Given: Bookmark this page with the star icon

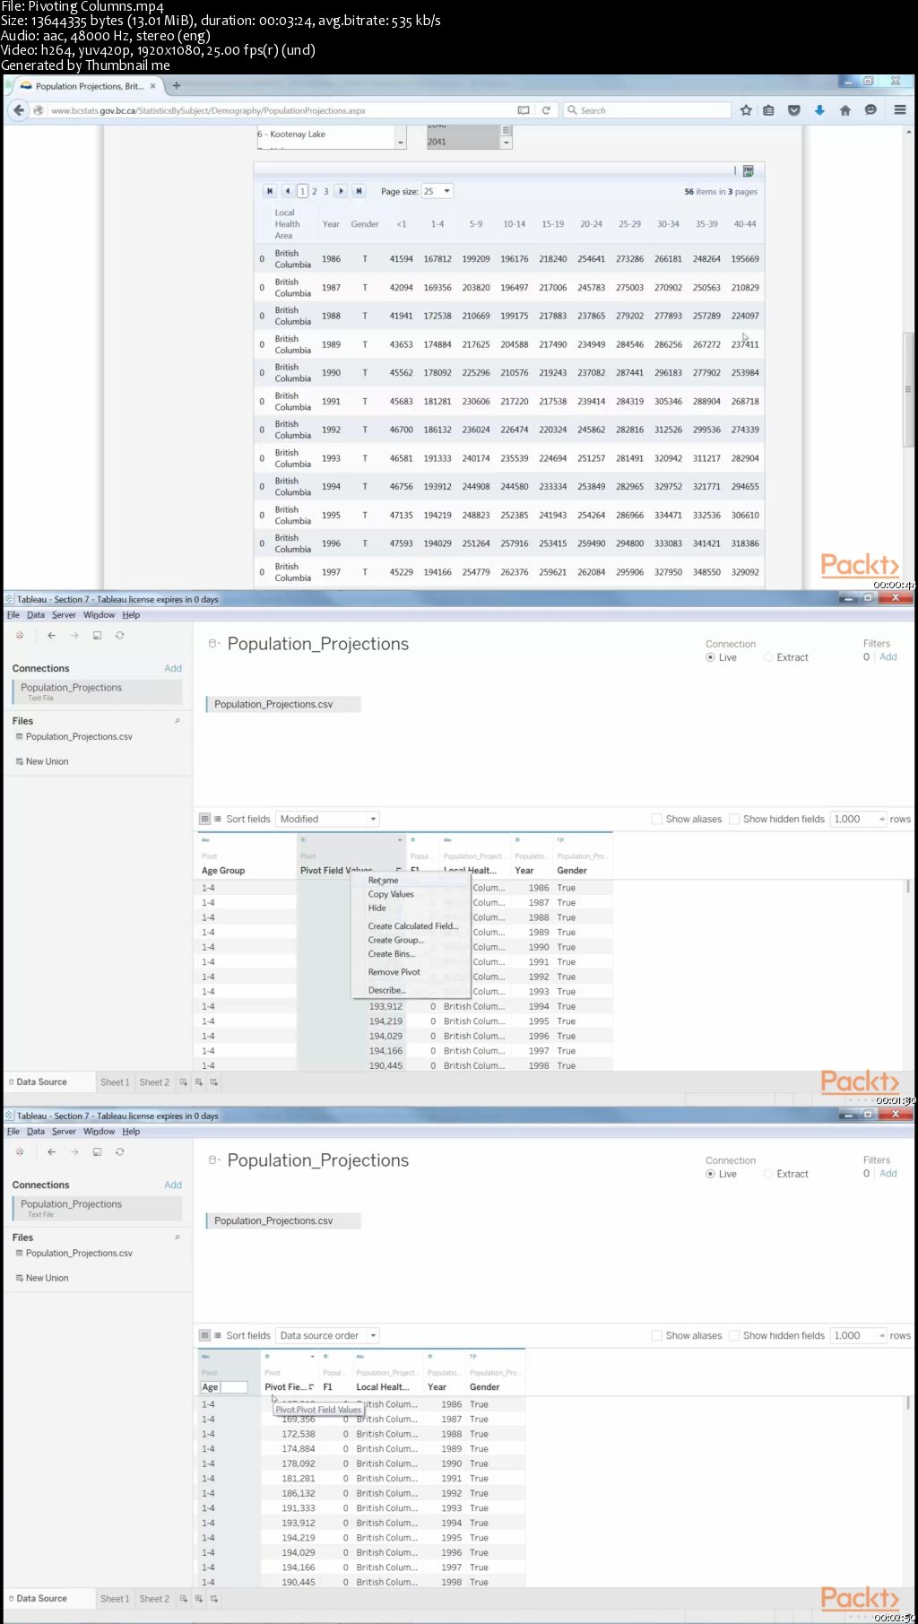Looking at the screenshot, I should tap(746, 110).
